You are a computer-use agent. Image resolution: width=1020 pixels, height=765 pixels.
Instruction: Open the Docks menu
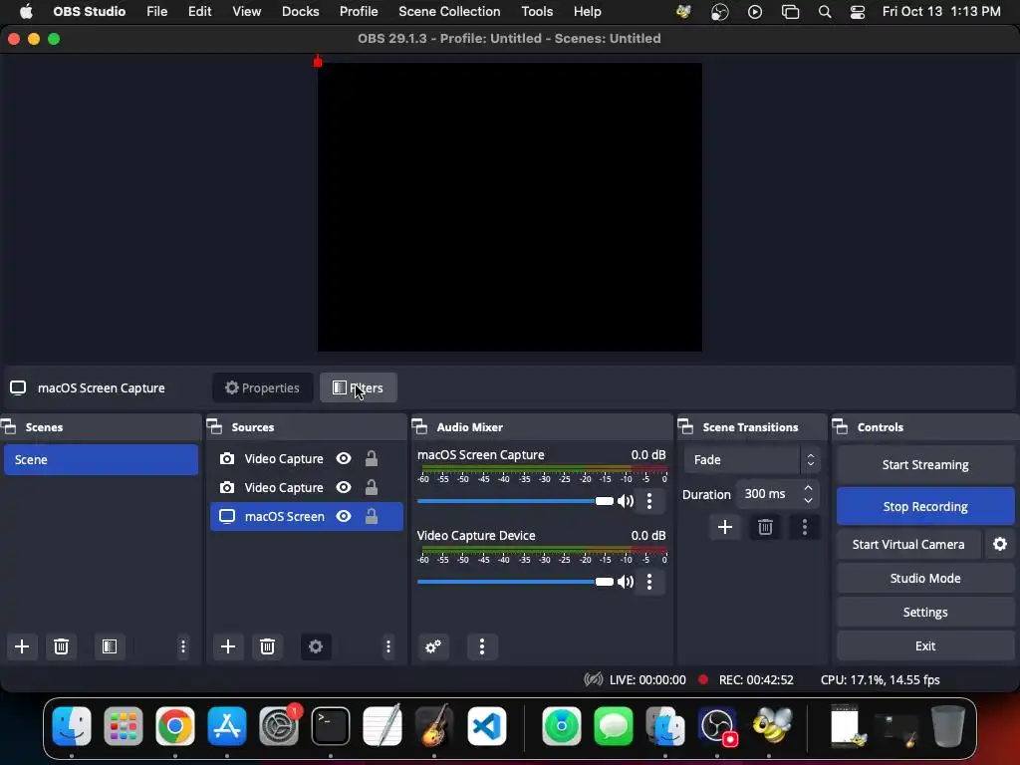pos(301,12)
